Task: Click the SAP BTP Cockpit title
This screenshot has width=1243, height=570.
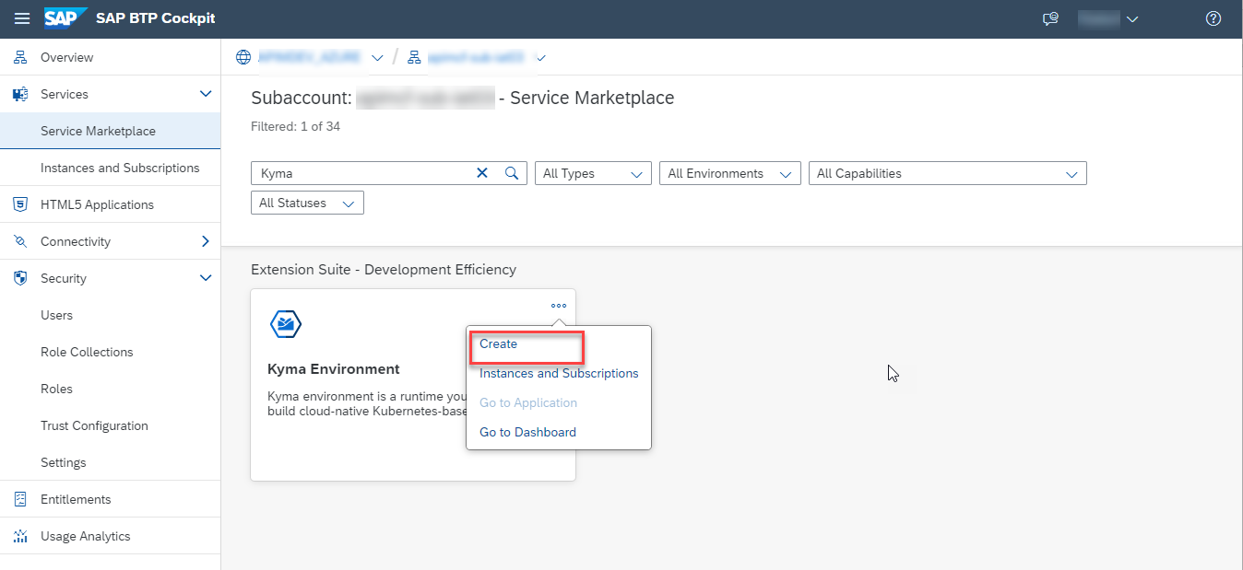Action: tap(156, 18)
